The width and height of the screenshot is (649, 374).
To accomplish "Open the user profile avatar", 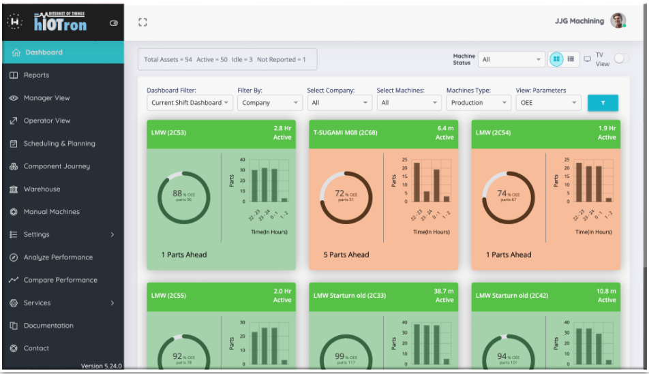I will 618,21.
